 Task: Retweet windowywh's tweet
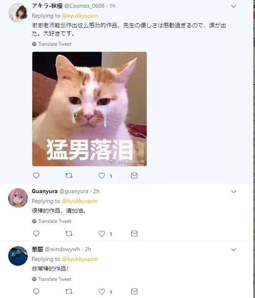(x=69, y=291)
